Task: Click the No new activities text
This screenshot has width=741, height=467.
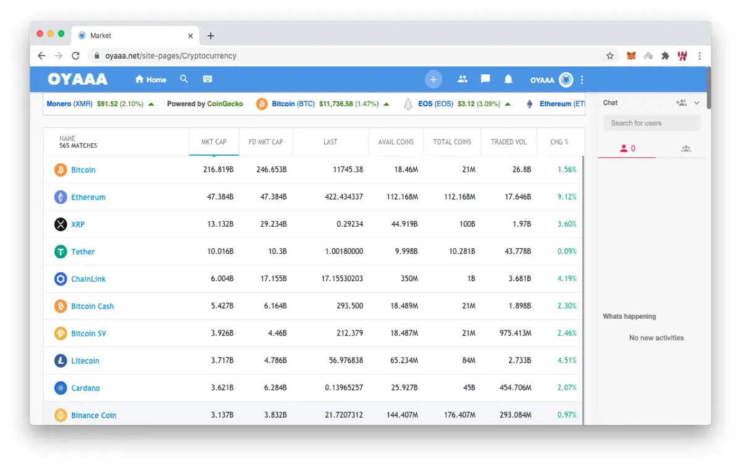Action: tap(656, 338)
